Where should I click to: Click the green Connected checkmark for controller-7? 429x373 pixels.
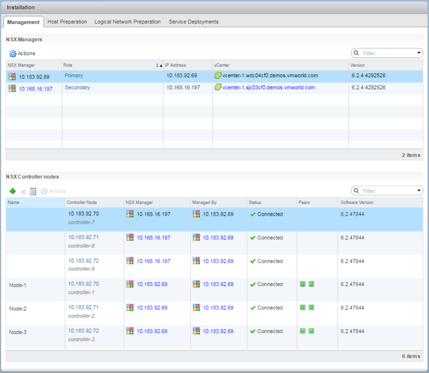pyautogui.click(x=253, y=214)
